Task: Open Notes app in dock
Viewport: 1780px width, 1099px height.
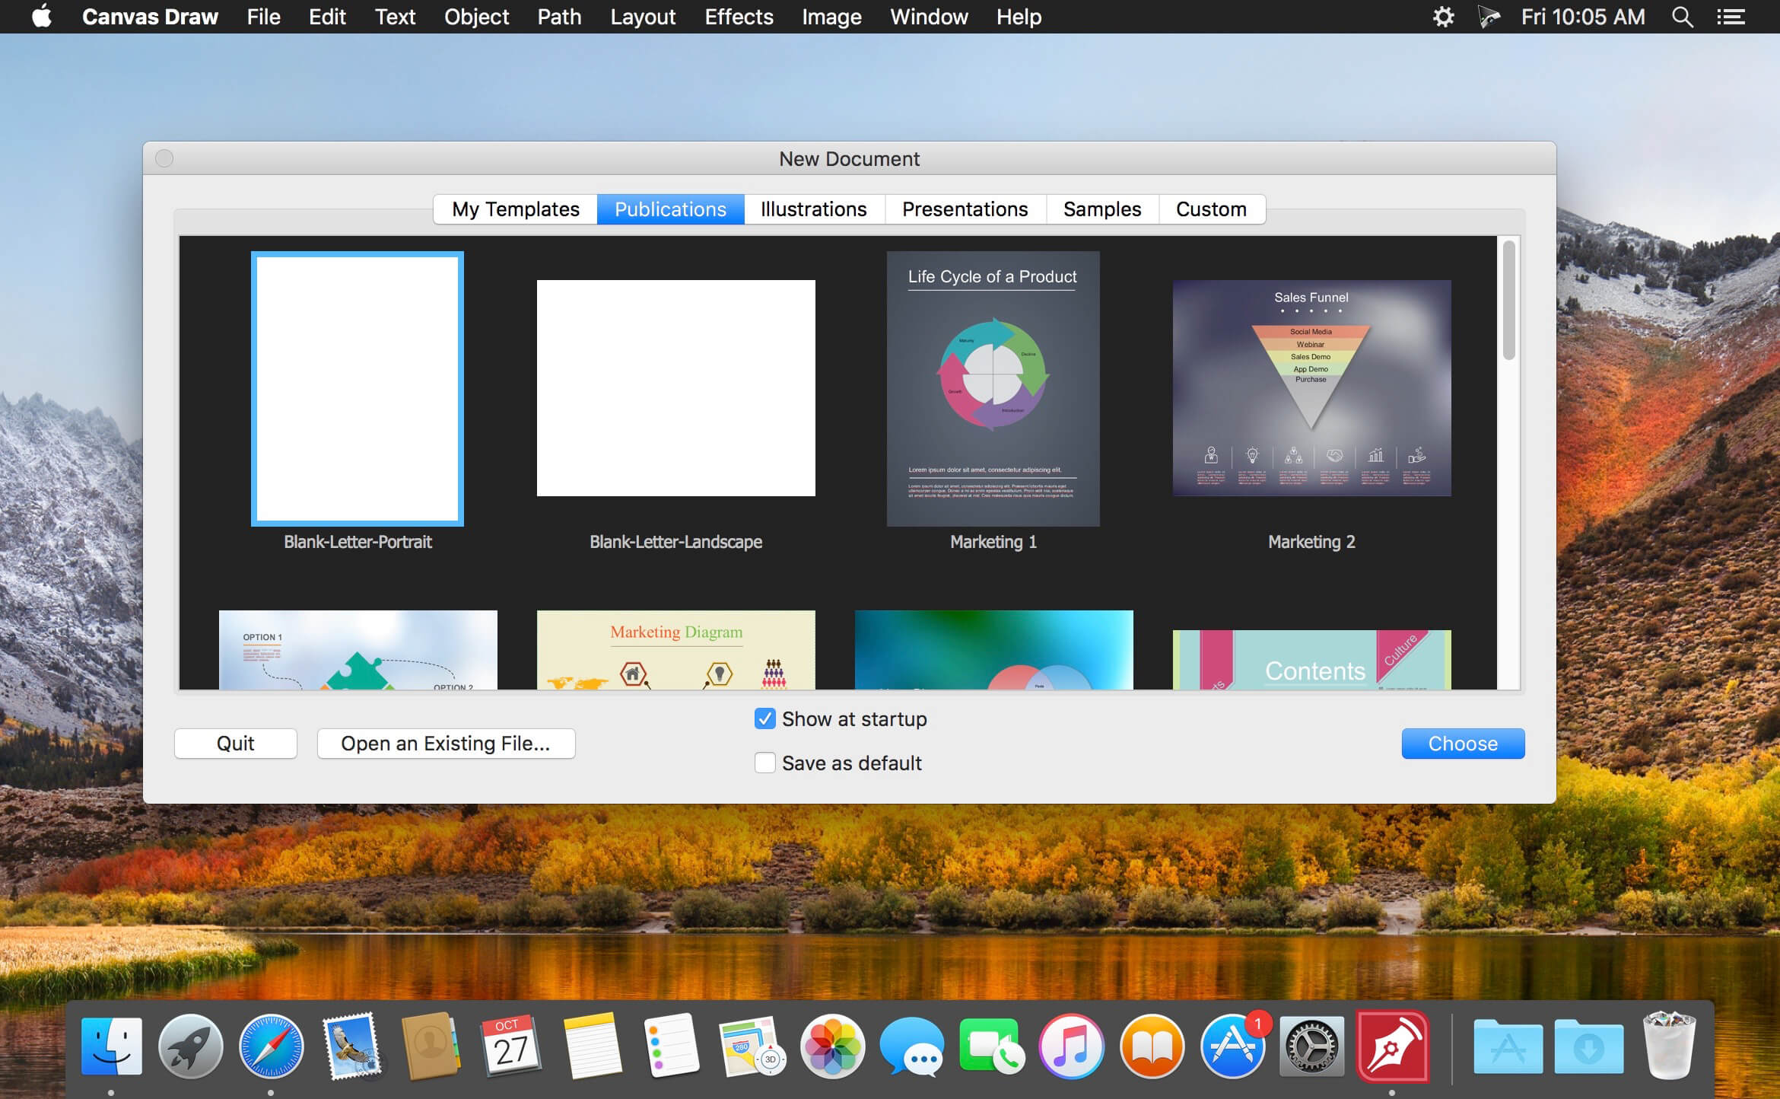Action: click(x=592, y=1046)
